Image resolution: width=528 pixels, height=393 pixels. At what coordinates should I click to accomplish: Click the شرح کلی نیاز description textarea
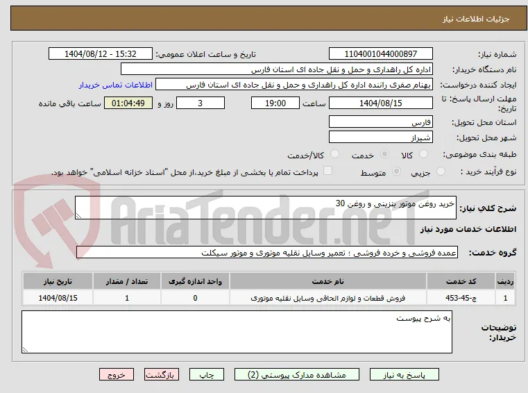click(265, 208)
